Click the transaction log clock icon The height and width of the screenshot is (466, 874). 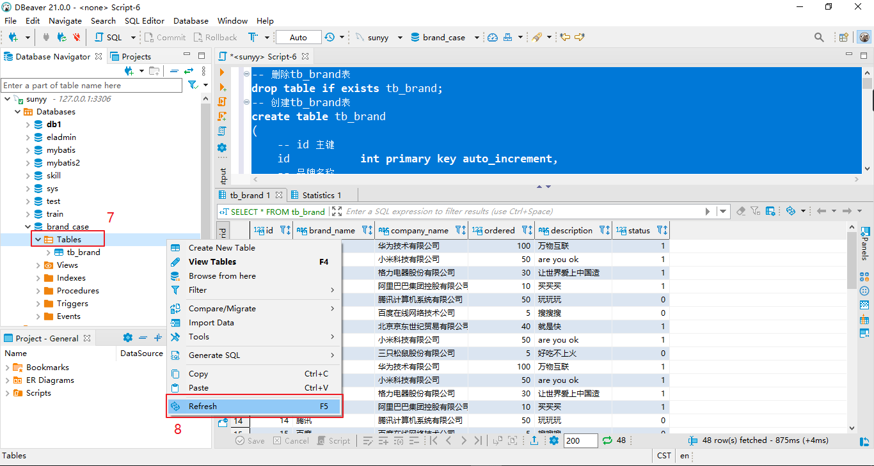(x=329, y=38)
